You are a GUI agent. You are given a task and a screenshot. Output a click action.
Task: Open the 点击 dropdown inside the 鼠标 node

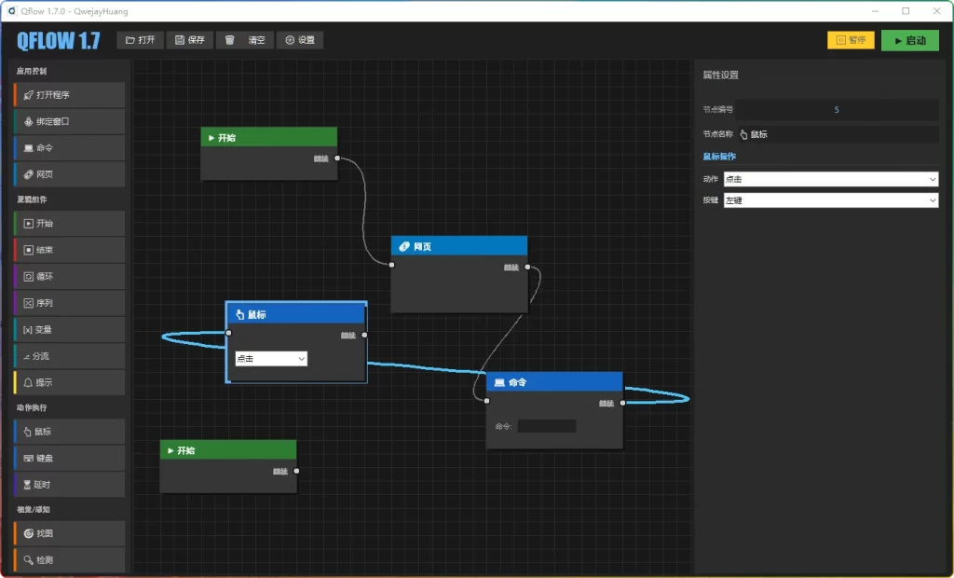[x=271, y=359]
